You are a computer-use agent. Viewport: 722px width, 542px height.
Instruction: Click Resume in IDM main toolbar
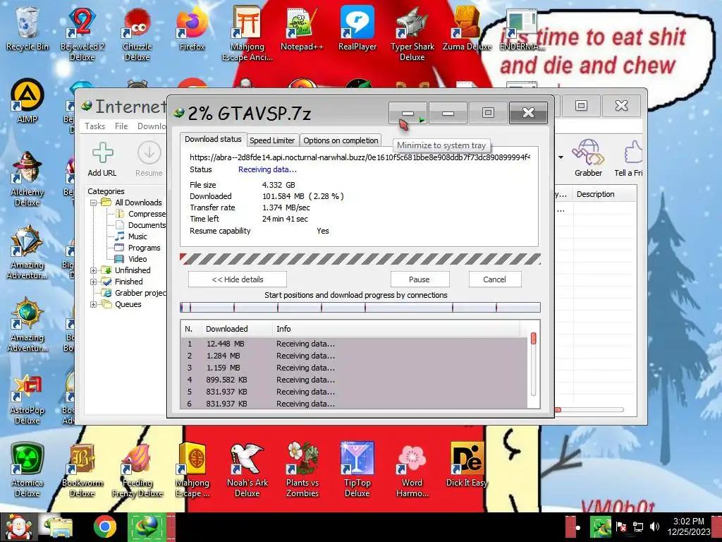coord(149,159)
